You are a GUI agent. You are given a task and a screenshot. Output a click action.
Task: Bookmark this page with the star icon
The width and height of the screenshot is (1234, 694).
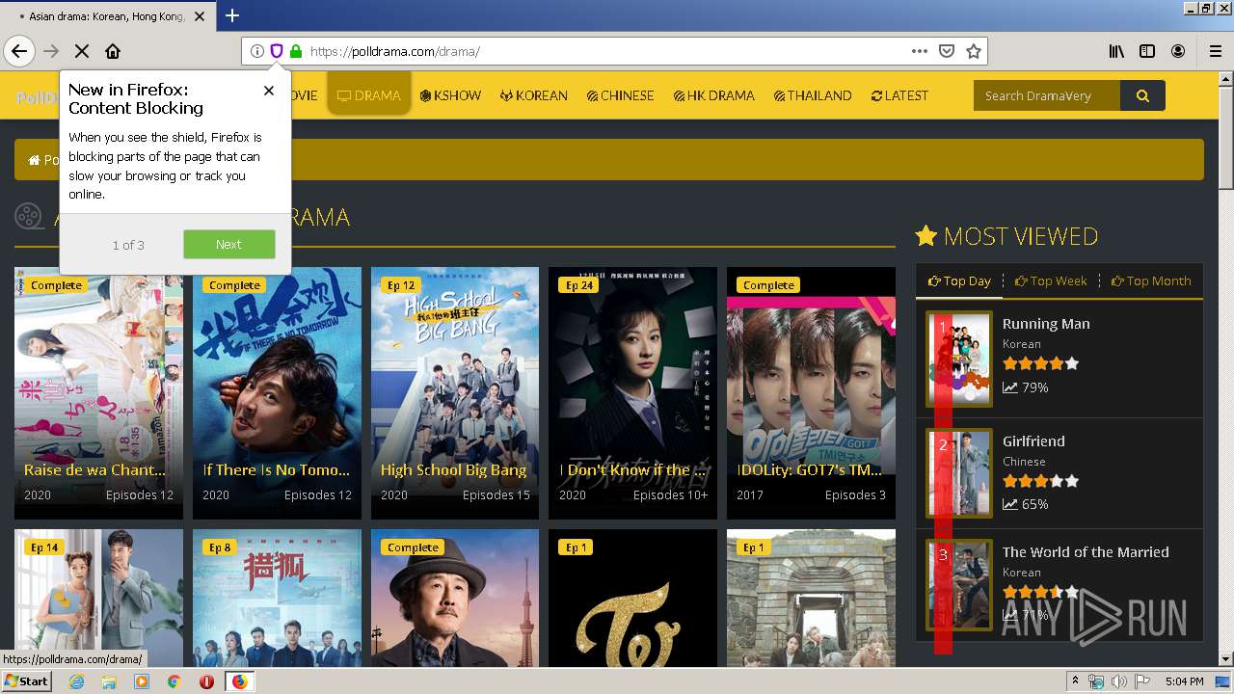click(974, 51)
